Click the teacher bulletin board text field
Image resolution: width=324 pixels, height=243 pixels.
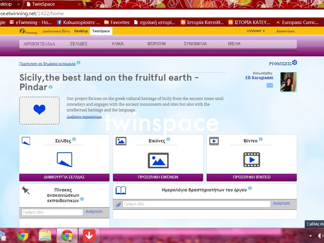click(x=52, y=212)
